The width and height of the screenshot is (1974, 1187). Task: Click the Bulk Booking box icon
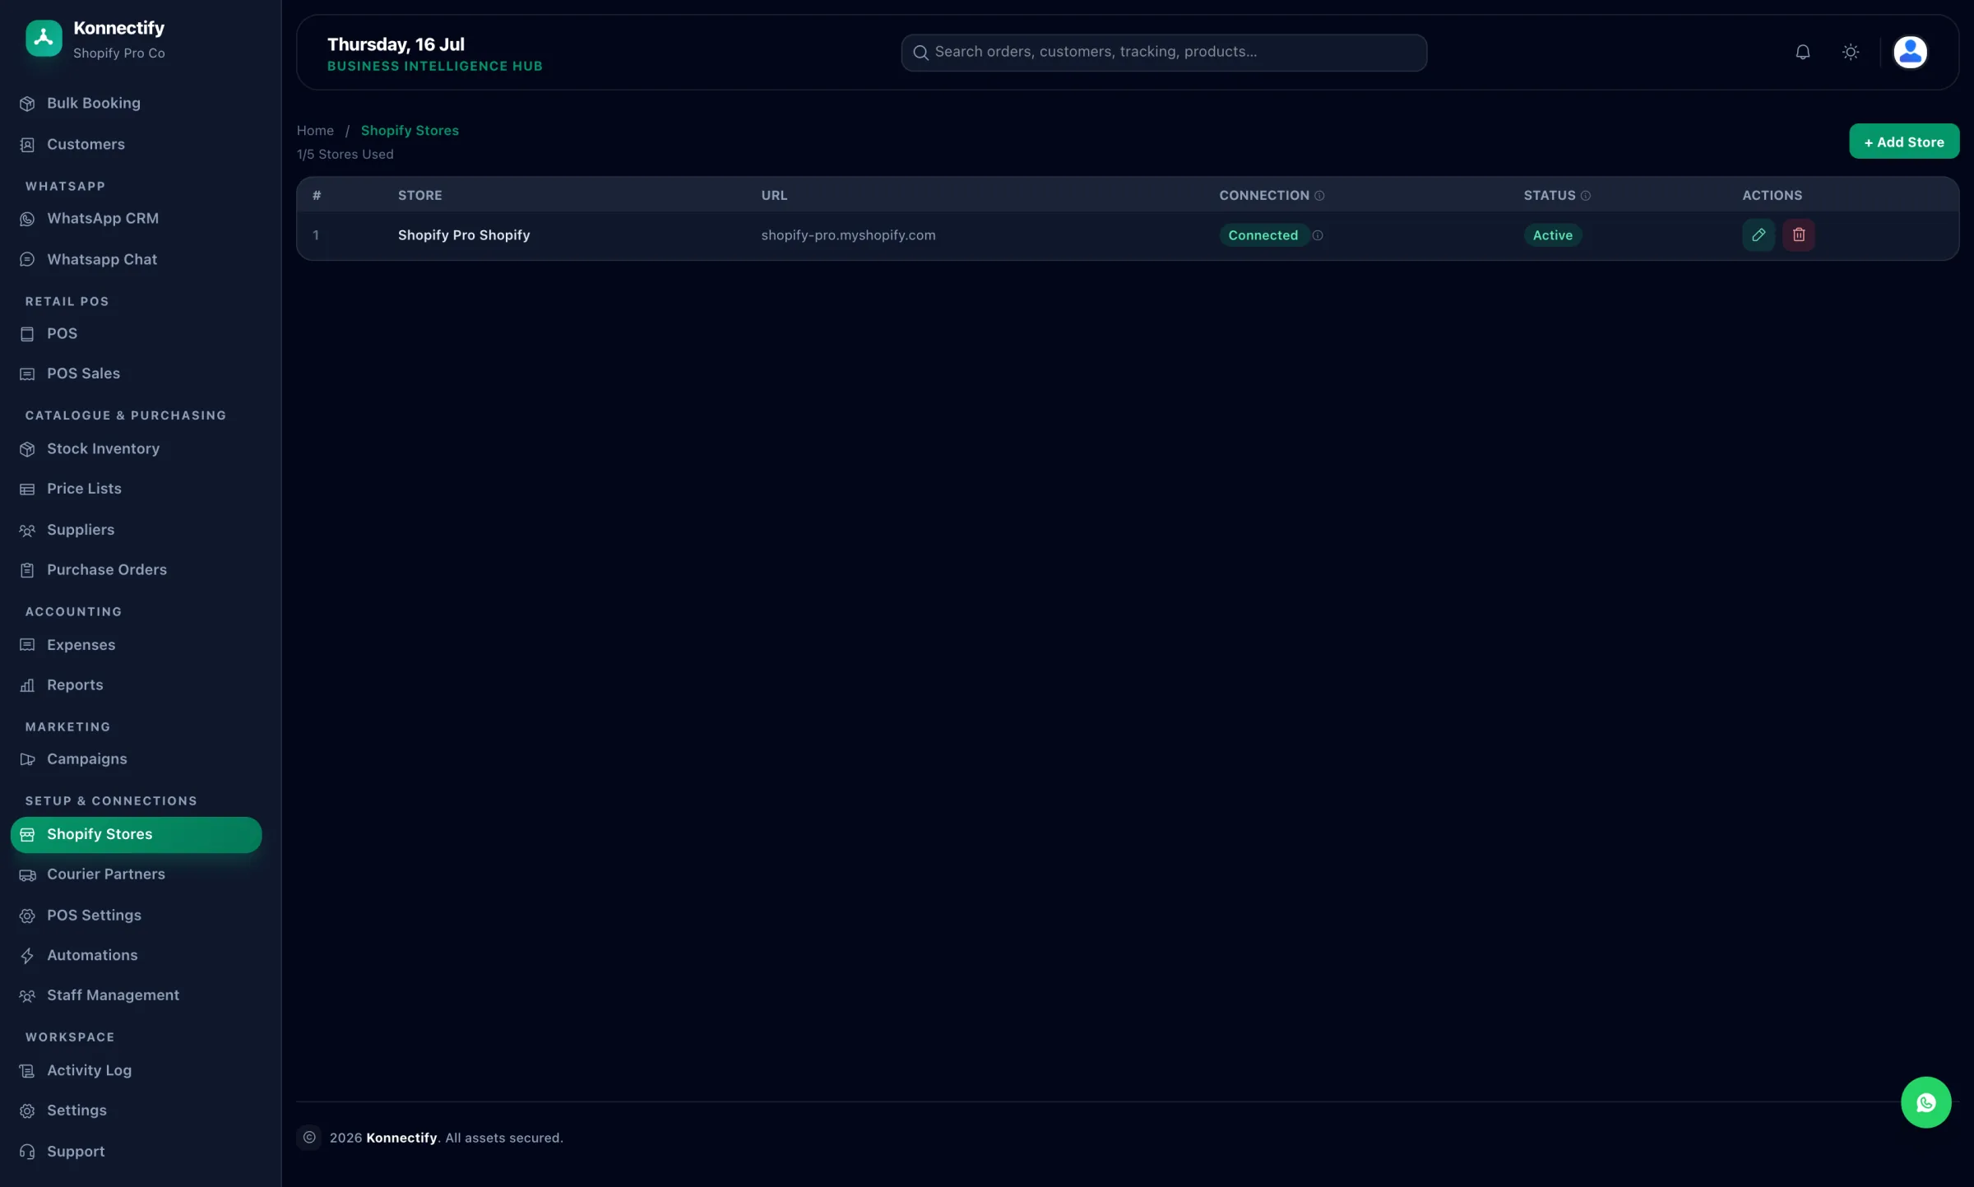coord(27,104)
